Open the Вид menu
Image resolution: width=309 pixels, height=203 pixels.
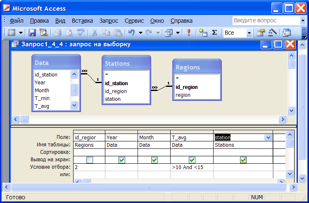pyautogui.click(x=60, y=21)
